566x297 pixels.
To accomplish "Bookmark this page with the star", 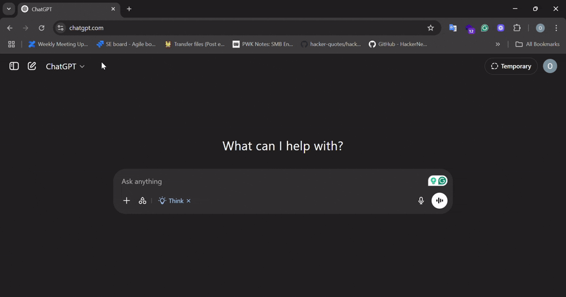I will (x=430, y=28).
